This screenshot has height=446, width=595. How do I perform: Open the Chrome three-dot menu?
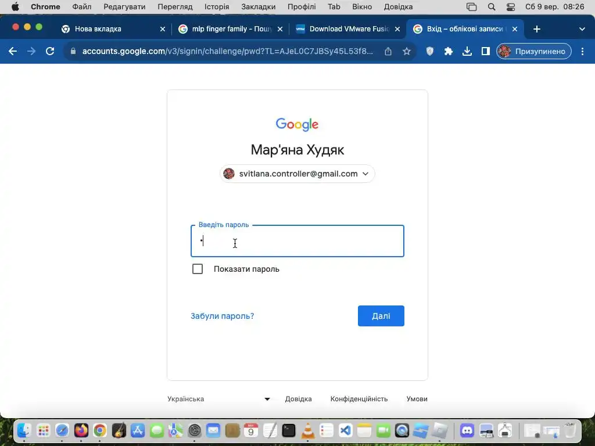(582, 51)
